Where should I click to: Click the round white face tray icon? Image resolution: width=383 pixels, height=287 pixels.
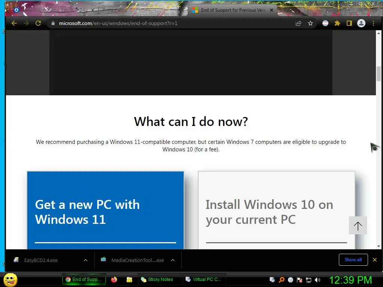[x=290, y=280]
